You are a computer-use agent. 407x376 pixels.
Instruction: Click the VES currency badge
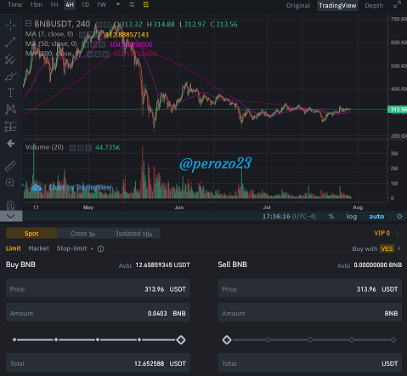click(x=387, y=248)
